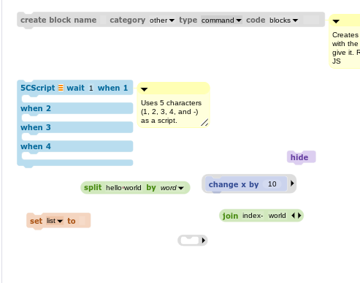Click the 'Uses 5 characters' comment text
The image size is (360, 283).
click(171, 112)
